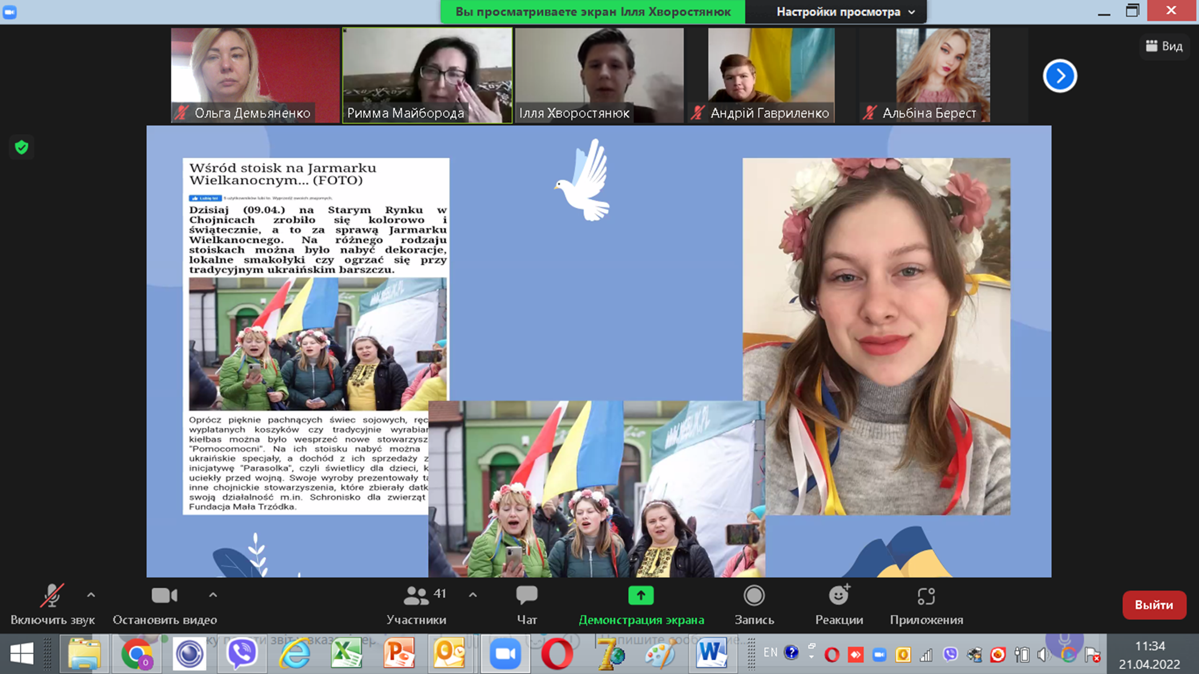This screenshot has width=1199, height=674.
Task: Toggle camera with Остановить видео
Action: click(164, 596)
